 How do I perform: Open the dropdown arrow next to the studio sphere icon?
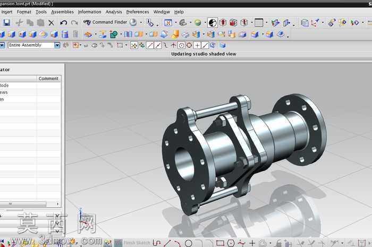pos(141,22)
